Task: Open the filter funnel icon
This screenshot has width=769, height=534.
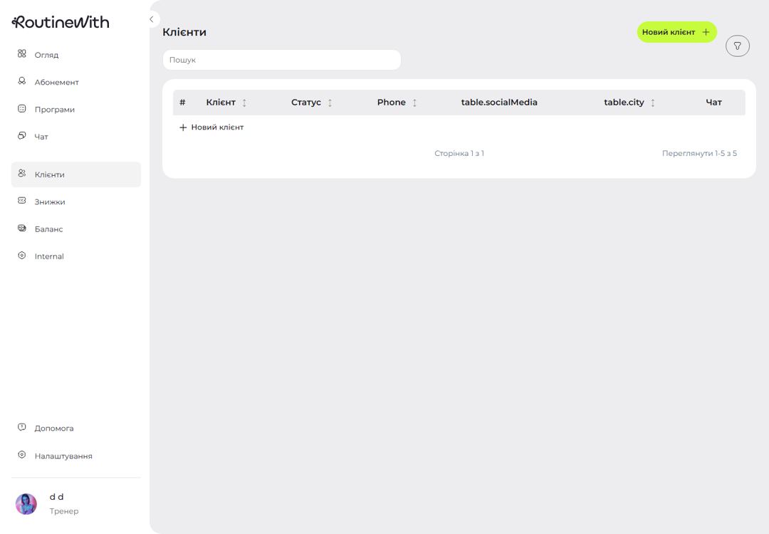Action: click(x=737, y=46)
